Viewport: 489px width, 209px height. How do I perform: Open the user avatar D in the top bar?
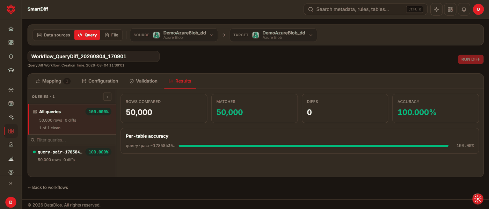click(478, 9)
